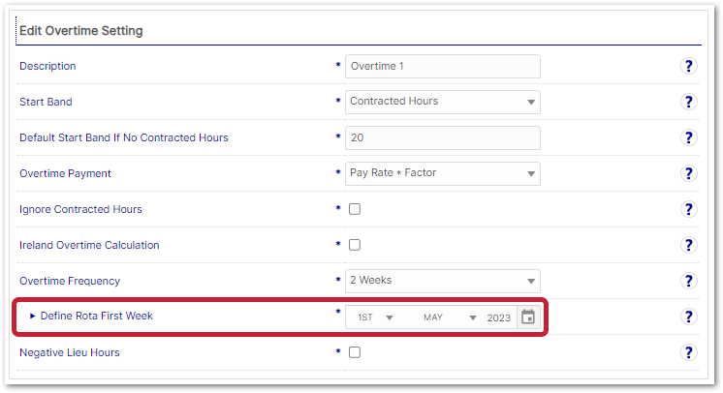The image size is (723, 393).
Task: Tick the Ireland Overtime Calculation checkbox
Action: 355,245
